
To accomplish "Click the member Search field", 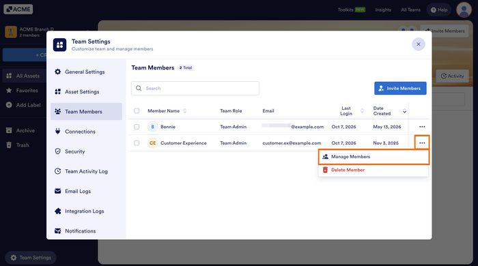I will 195,88.
